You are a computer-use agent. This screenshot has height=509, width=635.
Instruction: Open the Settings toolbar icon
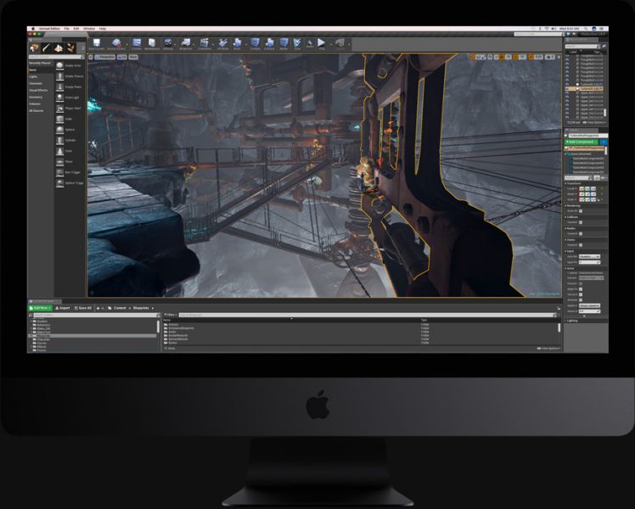pyautogui.click(x=168, y=43)
